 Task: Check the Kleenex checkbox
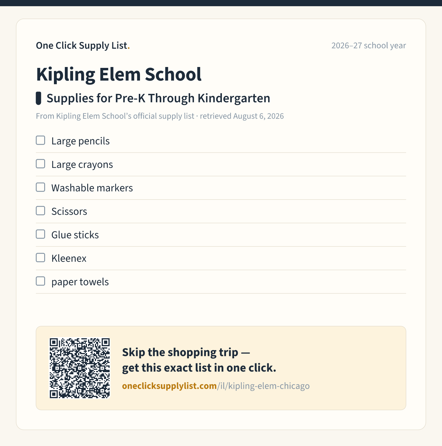click(x=40, y=258)
